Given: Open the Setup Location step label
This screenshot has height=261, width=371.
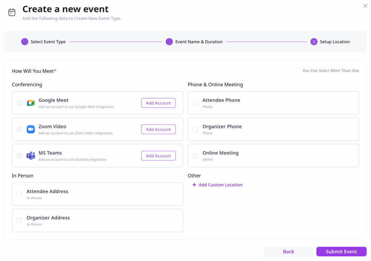Looking at the screenshot, I should coord(334,42).
